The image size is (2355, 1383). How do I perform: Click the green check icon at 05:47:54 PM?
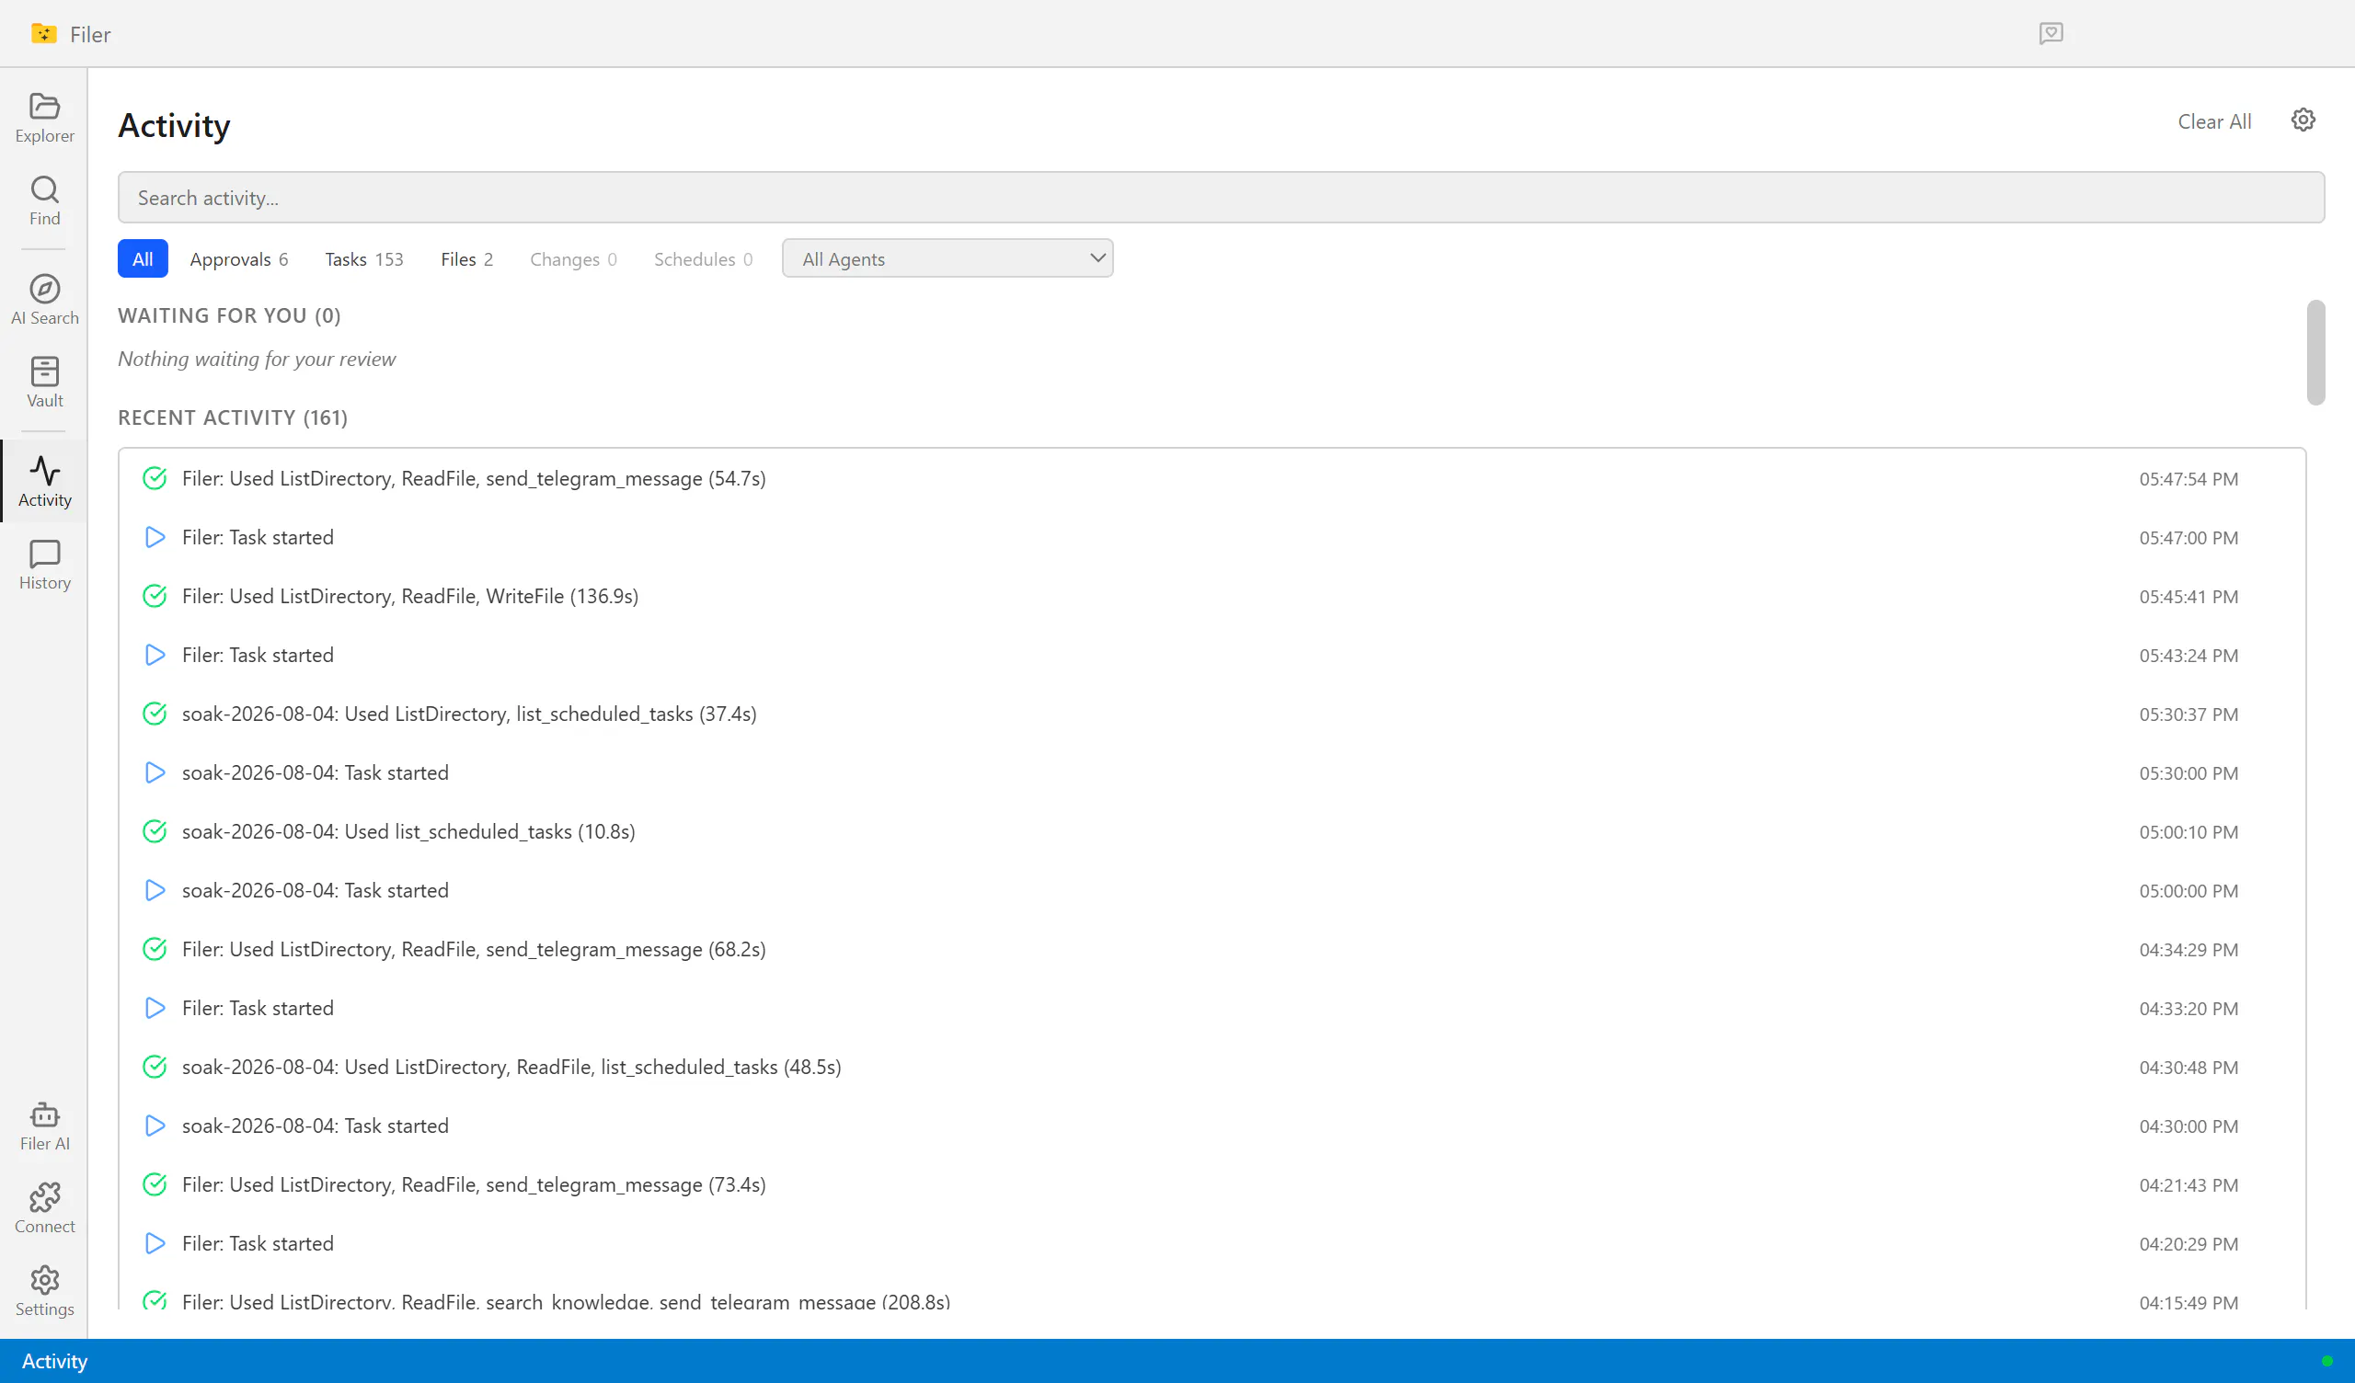[x=155, y=478]
